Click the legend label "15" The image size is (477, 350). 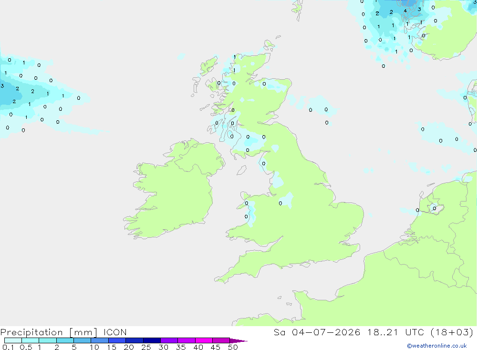112,347
